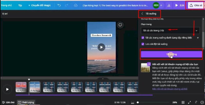The width and height of the screenshot is (205, 105).
Task: Click the purple Tải xuống download button
Action: 171,54
